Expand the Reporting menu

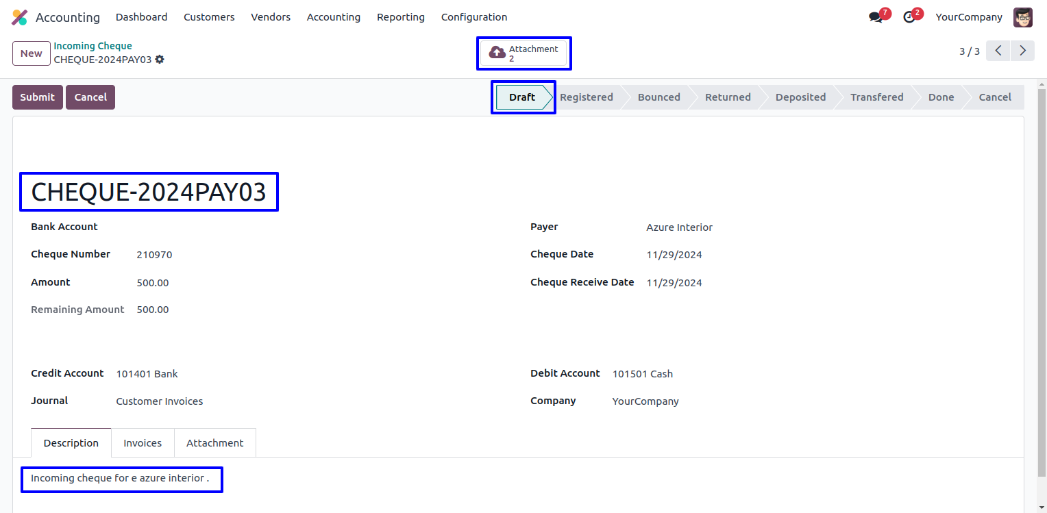(400, 17)
